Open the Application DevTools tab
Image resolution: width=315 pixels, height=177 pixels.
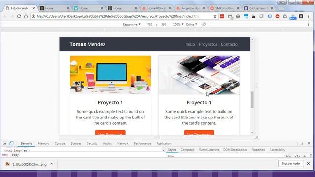click(x=164, y=143)
